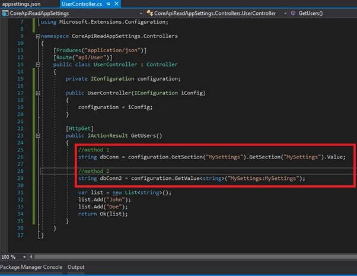Open the UserController type navigation dropdown
Screen dimensions: 357x276
pyautogui.click(x=285, y=14)
